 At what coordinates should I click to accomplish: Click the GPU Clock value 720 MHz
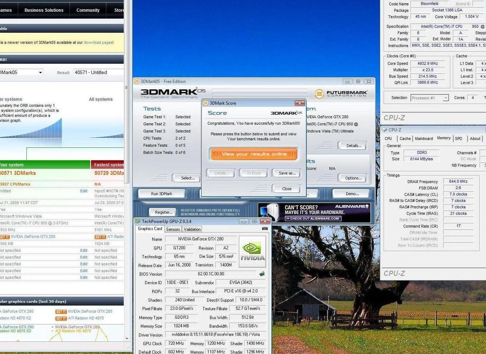(176, 343)
